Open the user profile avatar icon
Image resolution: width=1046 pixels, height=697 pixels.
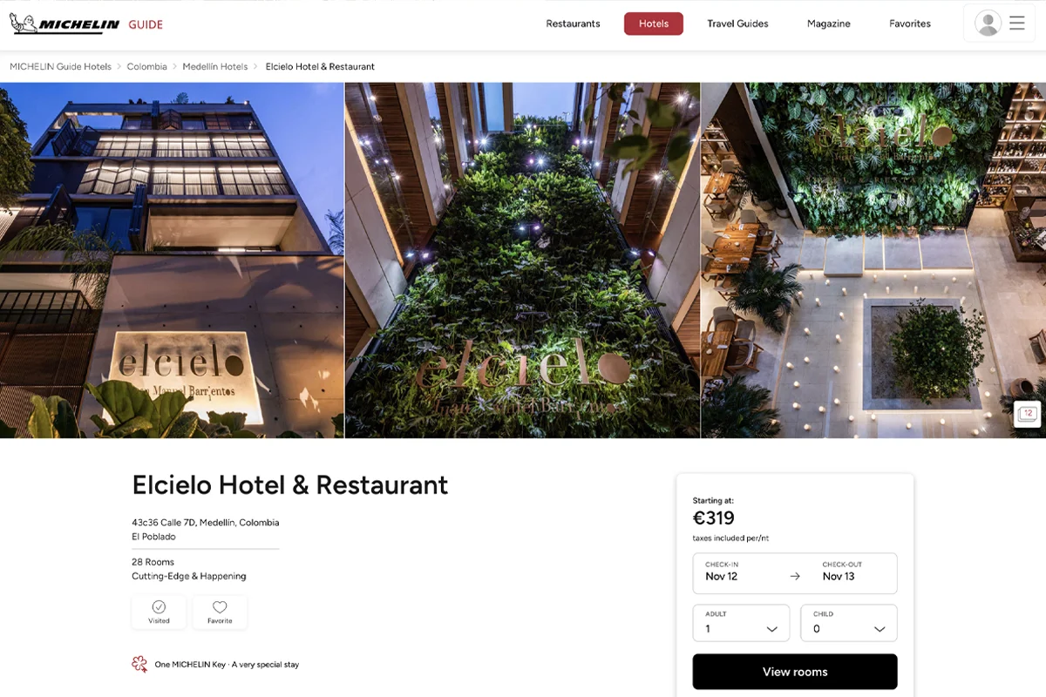(x=988, y=24)
